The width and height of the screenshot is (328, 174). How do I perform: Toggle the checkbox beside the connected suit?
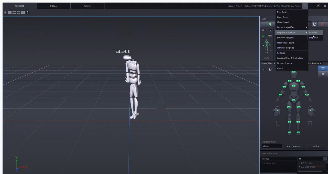(x=270, y=30)
